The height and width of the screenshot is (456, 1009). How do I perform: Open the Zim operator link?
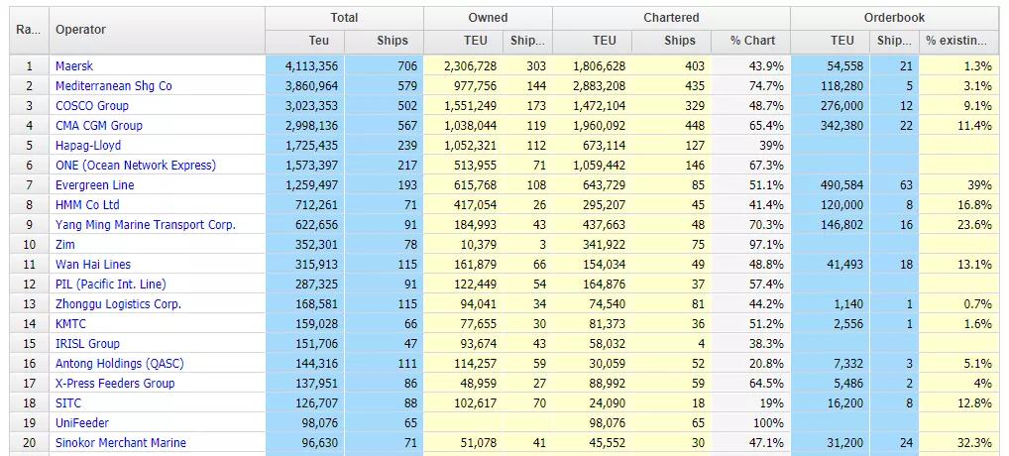[x=65, y=245]
